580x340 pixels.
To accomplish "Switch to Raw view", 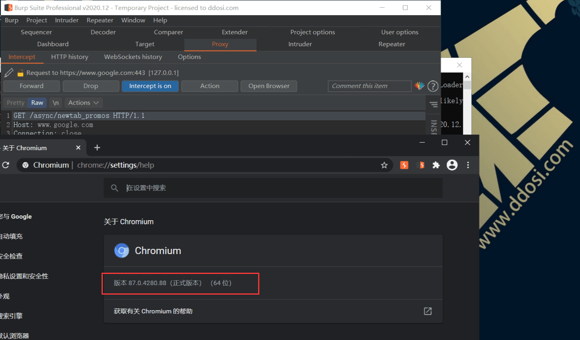I will coord(37,103).
